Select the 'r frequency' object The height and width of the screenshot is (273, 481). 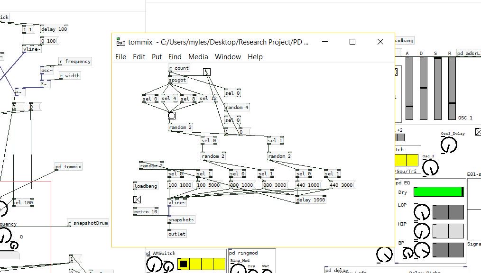click(x=75, y=61)
